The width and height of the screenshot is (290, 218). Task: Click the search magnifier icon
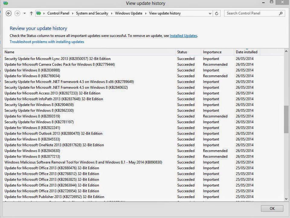point(281,13)
